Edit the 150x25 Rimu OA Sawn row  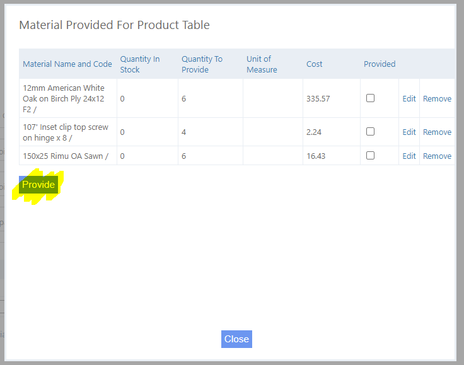pyautogui.click(x=409, y=156)
